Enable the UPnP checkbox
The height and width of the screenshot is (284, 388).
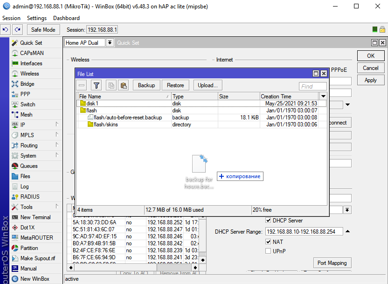pyautogui.click(x=268, y=251)
